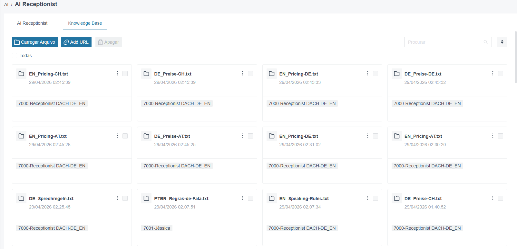
Task: Select the Knowledge Base tab
Action: [85, 23]
